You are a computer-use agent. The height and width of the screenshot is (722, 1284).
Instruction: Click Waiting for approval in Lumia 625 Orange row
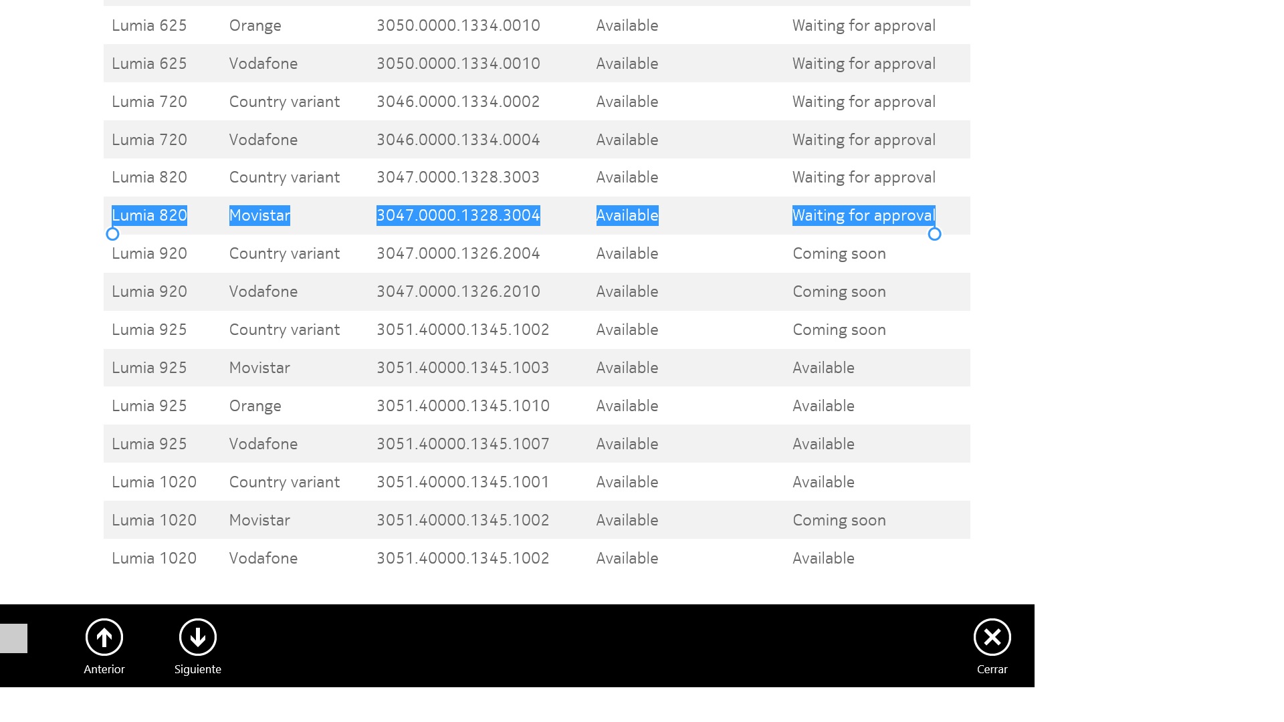863,25
